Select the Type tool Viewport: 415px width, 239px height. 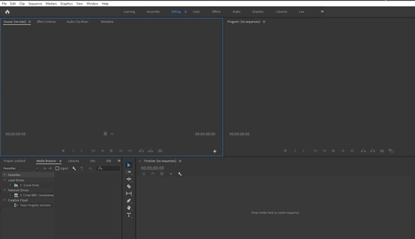[x=128, y=215]
